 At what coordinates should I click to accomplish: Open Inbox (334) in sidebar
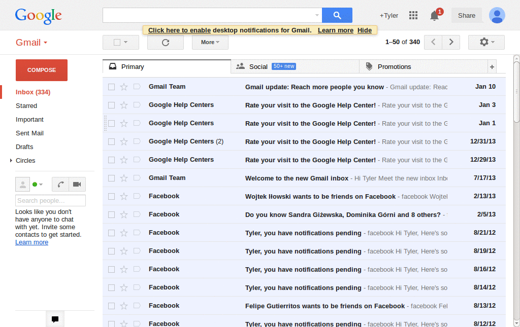click(33, 92)
